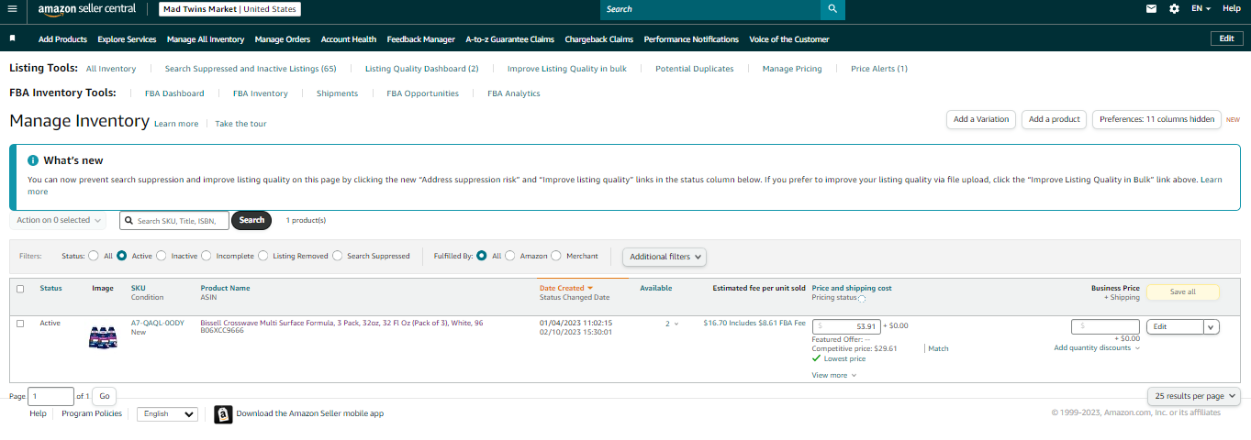
Task: Switch to Search Suppressed and Inactive Listings
Action: pyautogui.click(x=251, y=69)
